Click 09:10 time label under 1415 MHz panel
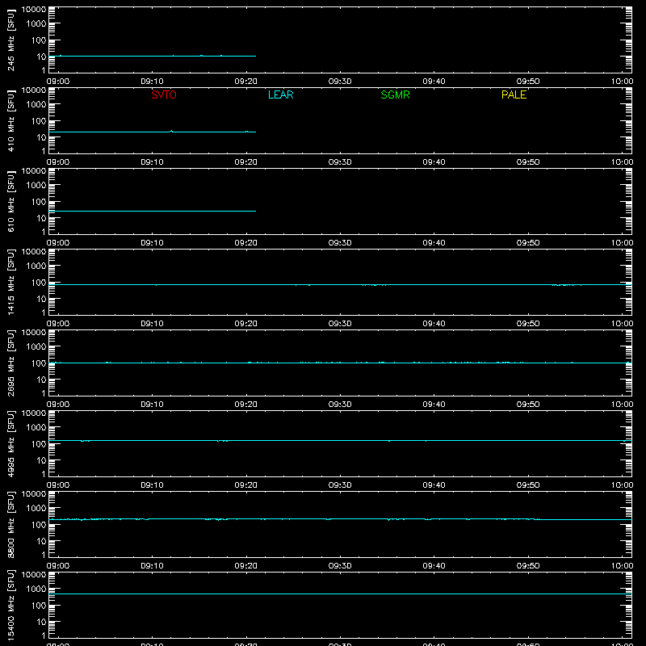This screenshot has height=646, width=646. click(152, 324)
